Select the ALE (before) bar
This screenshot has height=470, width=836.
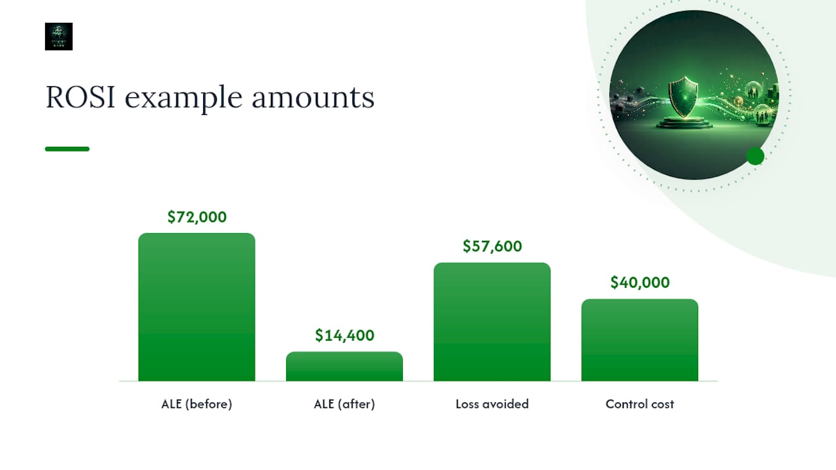point(197,307)
